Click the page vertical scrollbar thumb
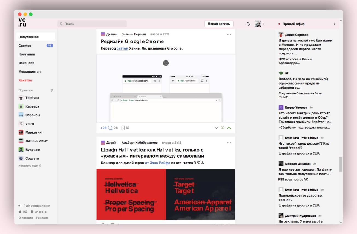Image resolution: width=357 pixels, height=234 pixels. tap(341, 164)
